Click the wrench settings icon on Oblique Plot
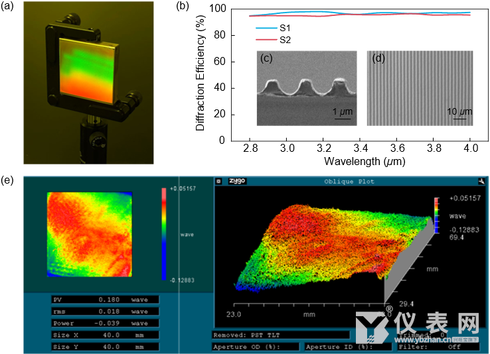The width and height of the screenshot is (490, 354). (481, 180)
